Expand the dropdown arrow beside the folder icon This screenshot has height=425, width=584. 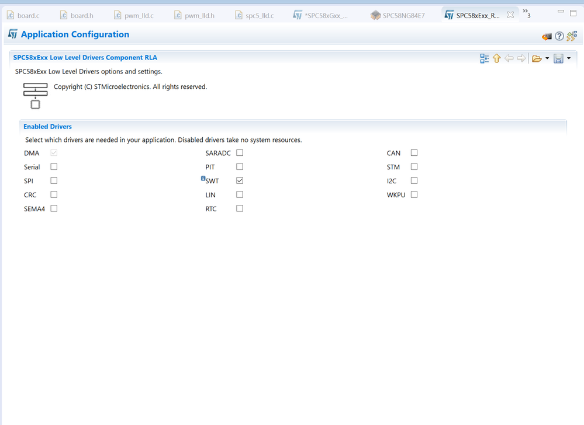pyautogui.click(x=547, y=58)
